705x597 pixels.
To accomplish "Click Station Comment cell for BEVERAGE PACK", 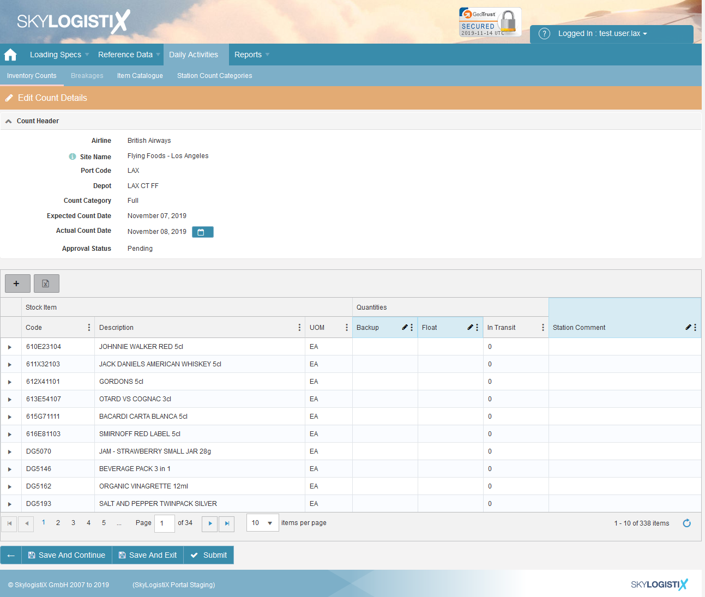I will (x=625, y=469).
